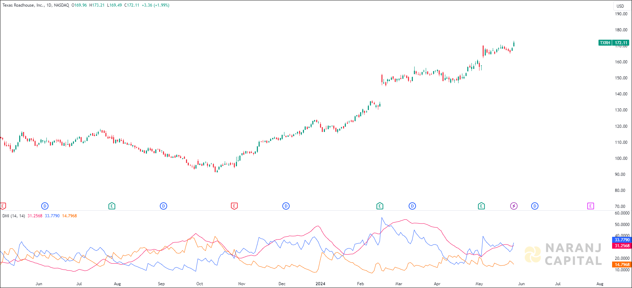
Task: Click the May label on time axis
Action: click(x=479, y=284)
